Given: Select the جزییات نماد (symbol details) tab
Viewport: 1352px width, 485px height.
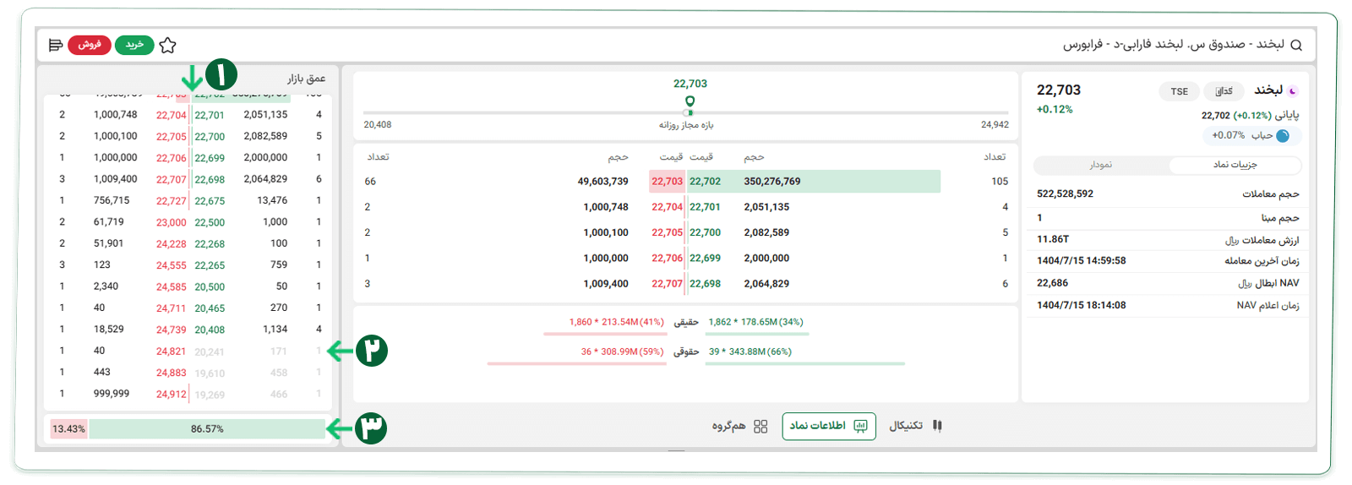Looking at the screenshot, I should [x=1235, y=165].
